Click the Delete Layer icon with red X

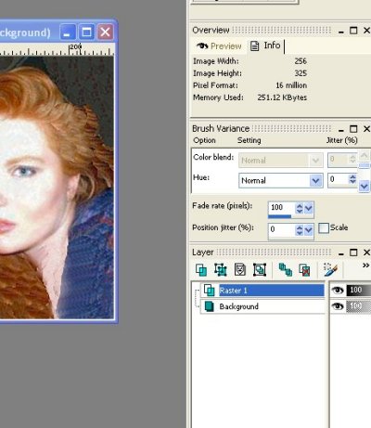tap(305, 270)
